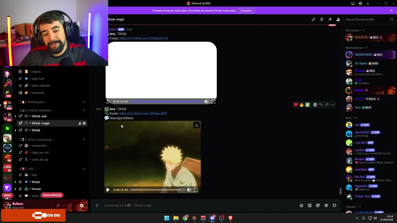Fullscreen the 0:39 video
Viewport: 397px width, 223px height.
(213, 102)
